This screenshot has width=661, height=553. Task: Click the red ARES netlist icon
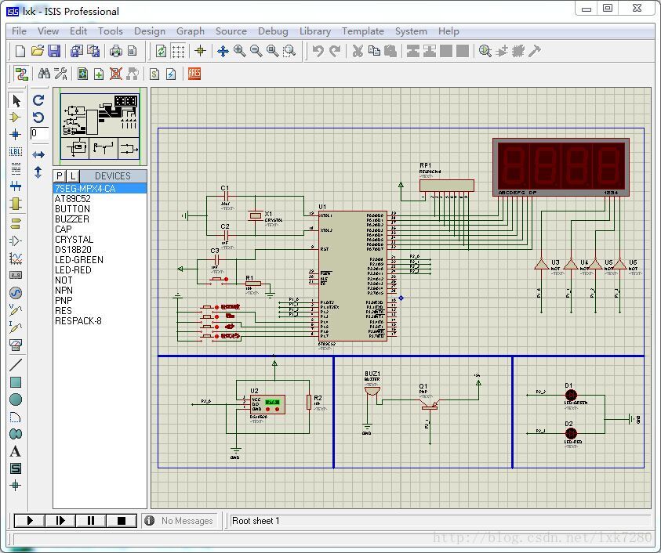[194, 74]
